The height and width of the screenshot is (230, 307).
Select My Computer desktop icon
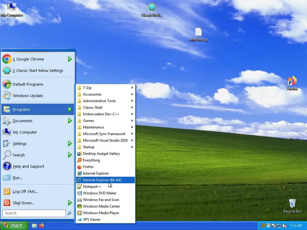click(x=12, y=10)
